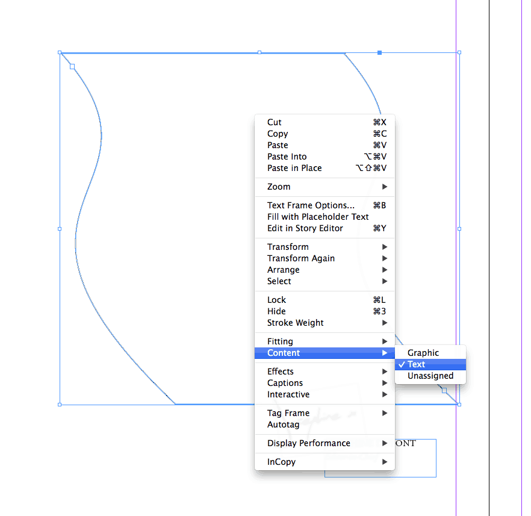Lock the selected object
The image size is (531, 516).
[x=276, y=299]
